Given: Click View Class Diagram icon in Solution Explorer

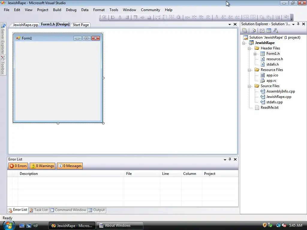Looking at the screenshot, I should click(x=276, y=31).
